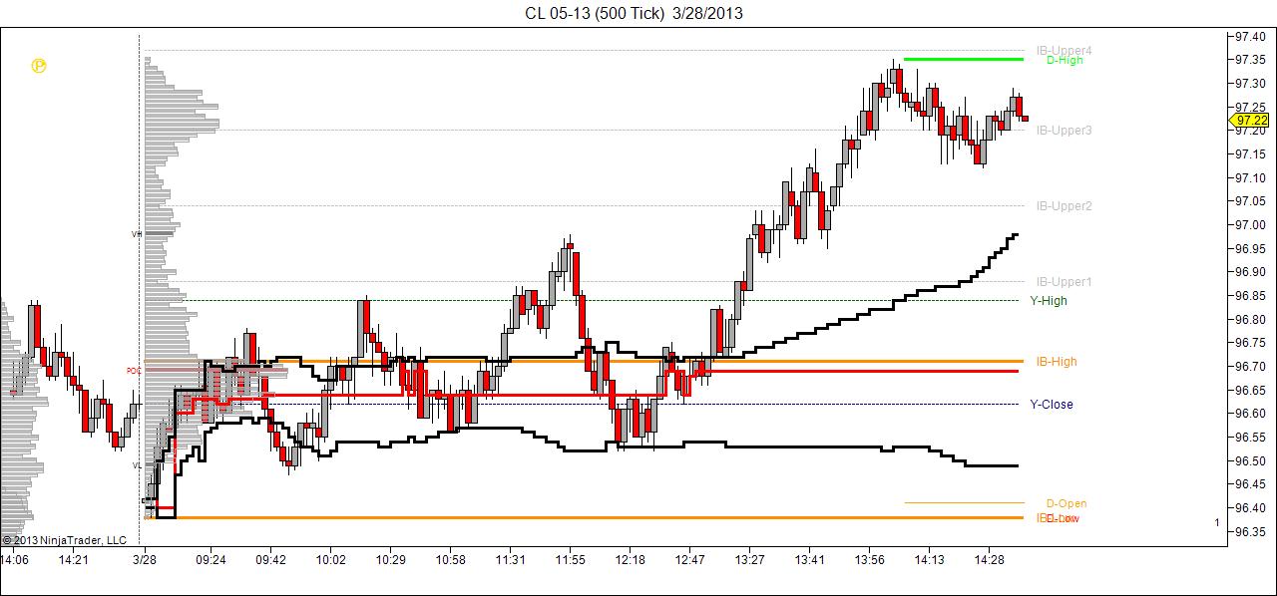
Task: Click the 12:18 time label
Action: [630, 560]
